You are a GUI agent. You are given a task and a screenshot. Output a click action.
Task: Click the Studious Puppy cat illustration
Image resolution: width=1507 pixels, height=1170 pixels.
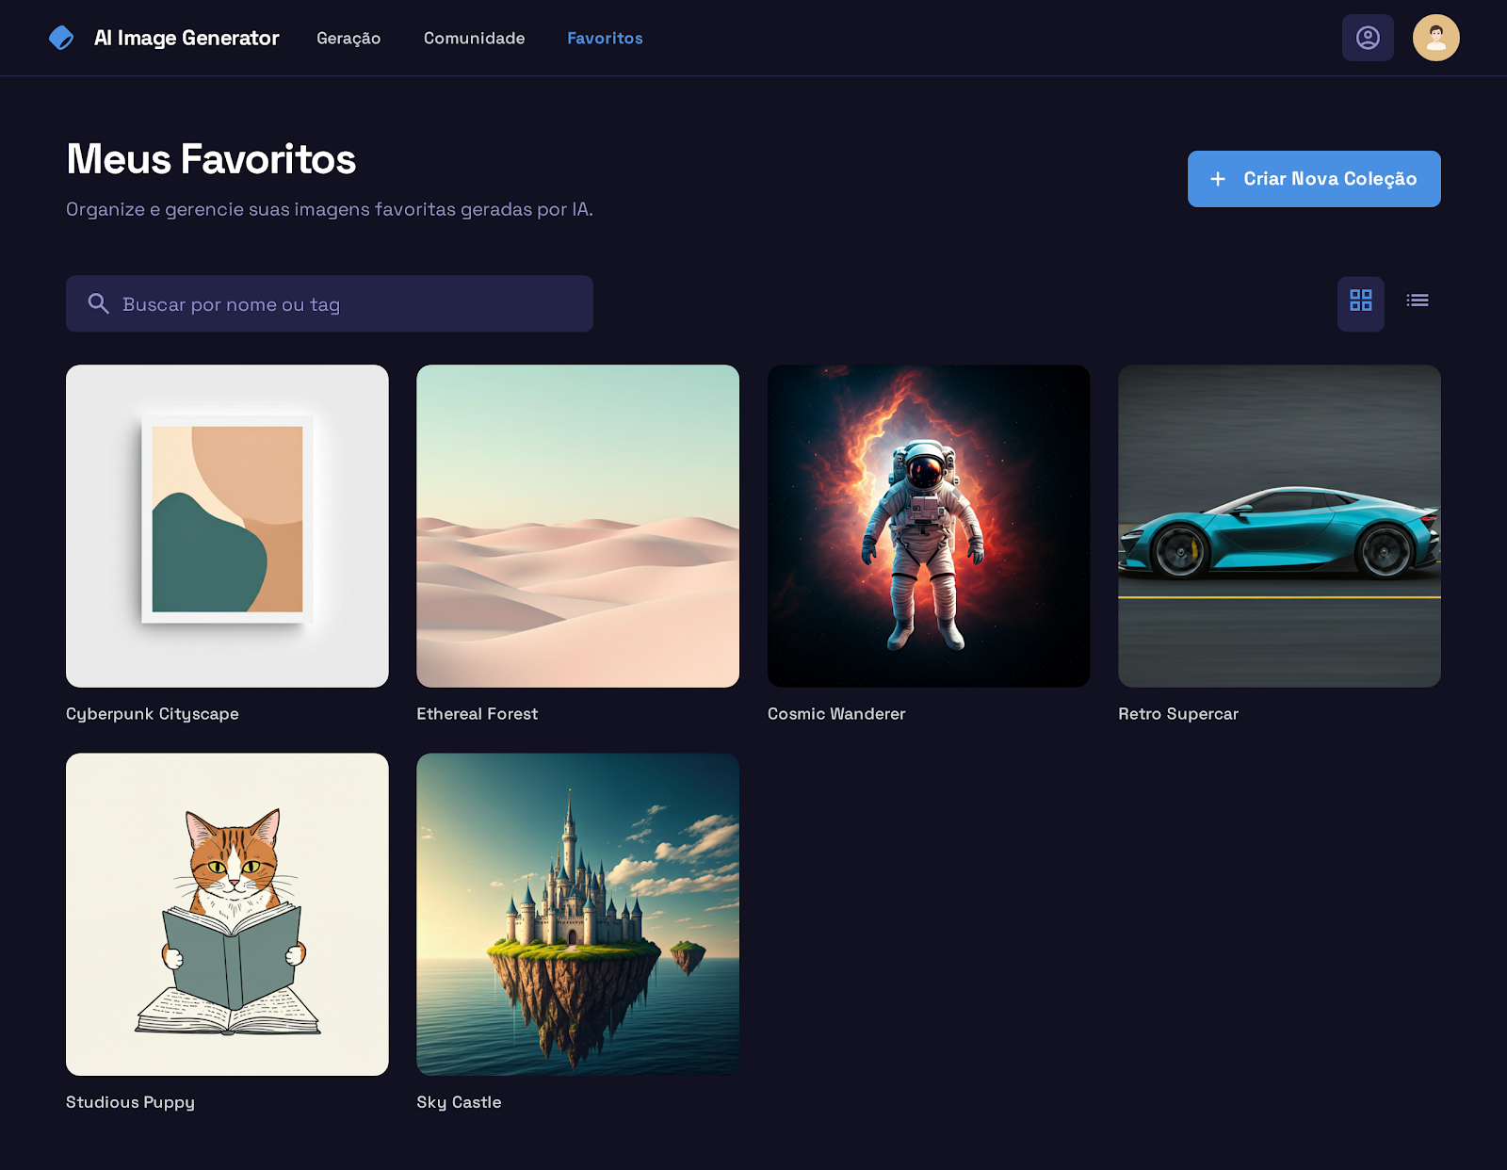[227, 914]
